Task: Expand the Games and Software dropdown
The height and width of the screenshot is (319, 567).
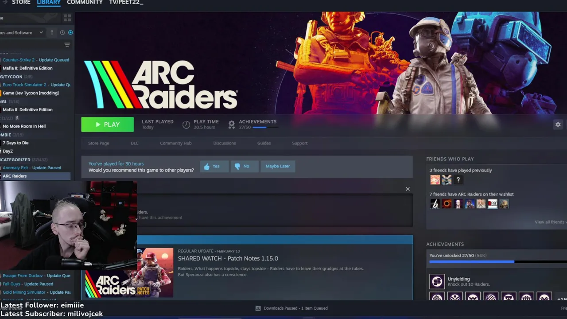Action: (x=22, y=32)
